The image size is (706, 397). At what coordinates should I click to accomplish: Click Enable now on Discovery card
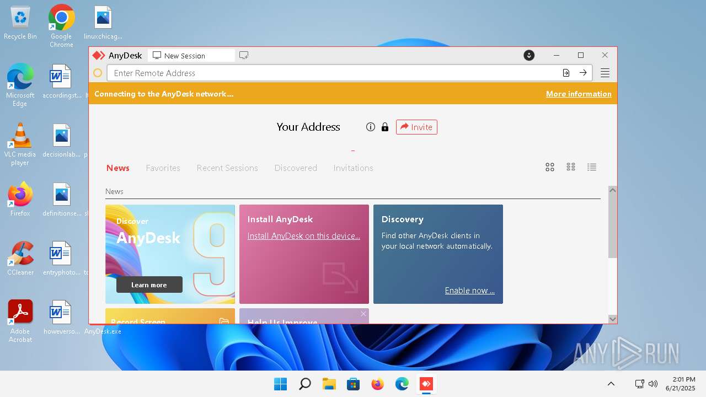pyautogui.click(x=470, y=291)
